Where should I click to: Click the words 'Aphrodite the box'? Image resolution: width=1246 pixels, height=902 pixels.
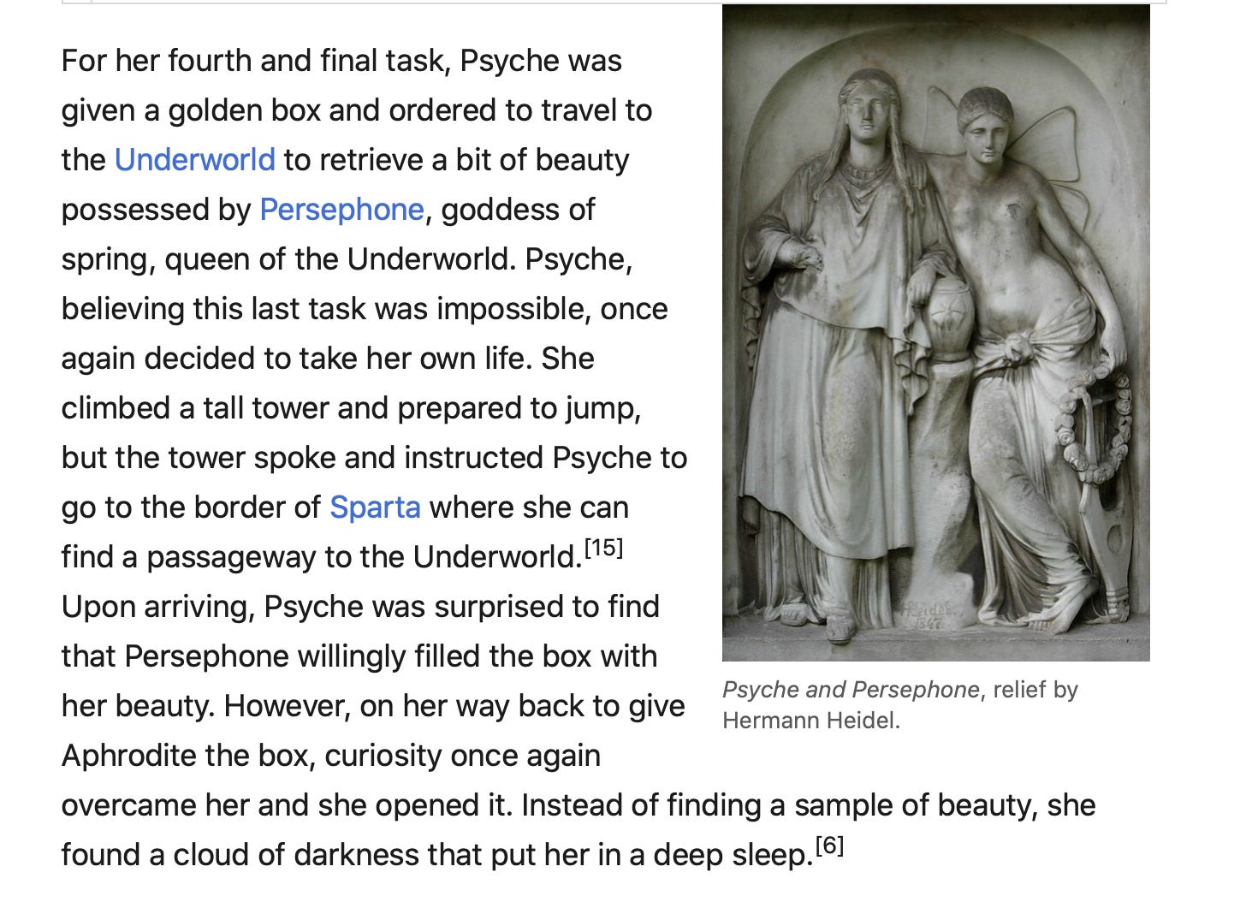pos(188,756)
